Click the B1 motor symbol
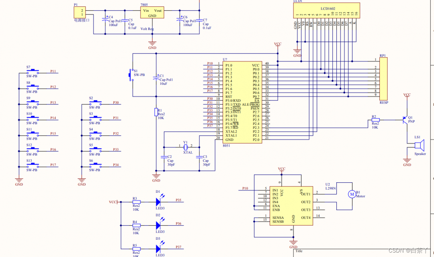Viewport: 434px width, 257px height. pyautogui.click(x=352, y=194)
